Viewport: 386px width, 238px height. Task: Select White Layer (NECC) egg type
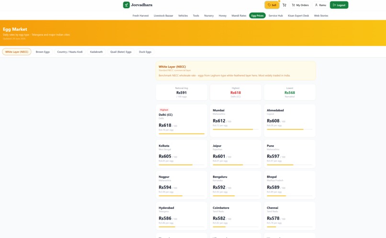(17, 52)
